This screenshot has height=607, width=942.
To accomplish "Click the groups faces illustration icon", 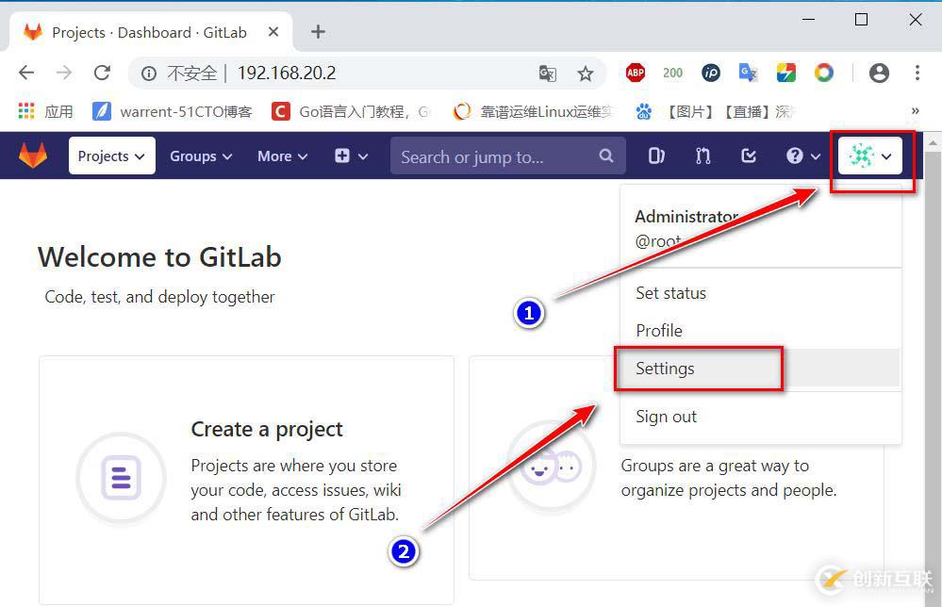I will [551, 466].
